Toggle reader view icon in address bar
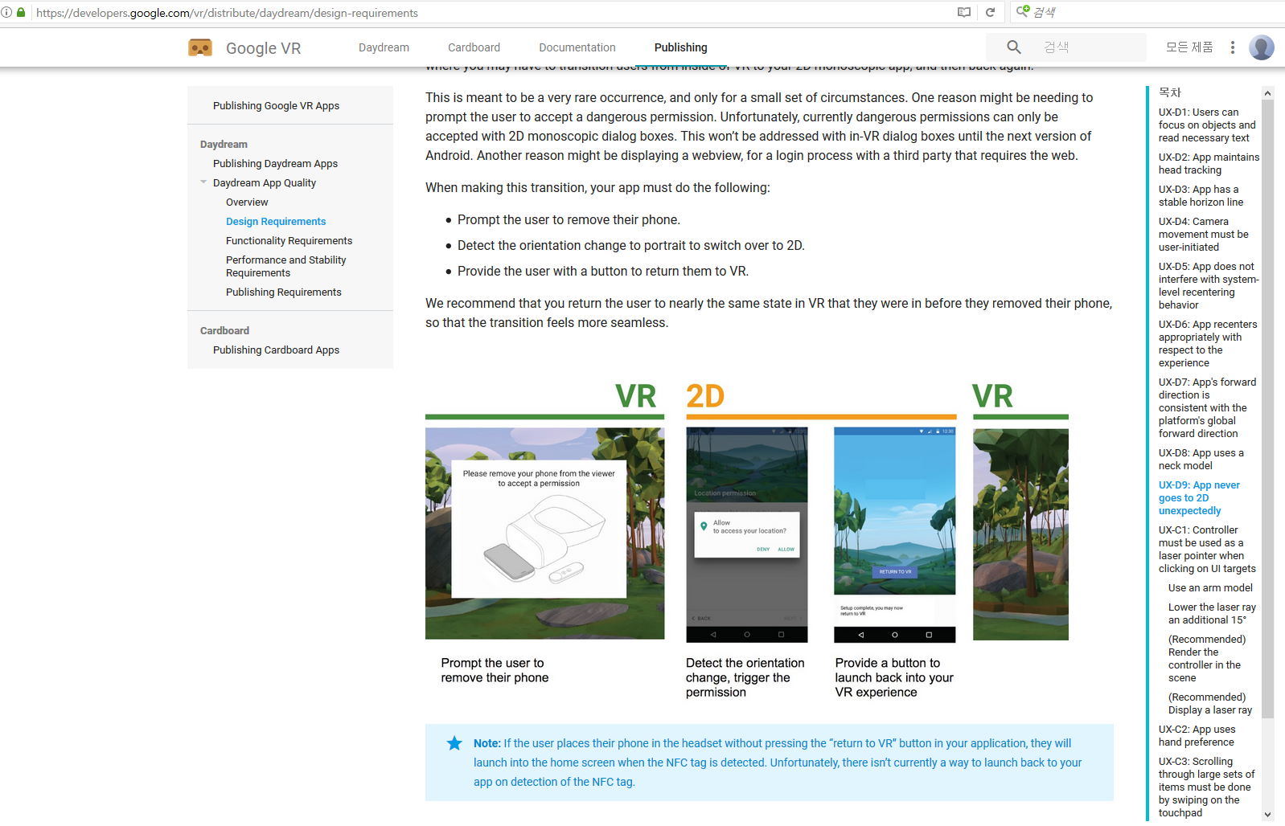The height and width of the screenshot is (826, 1285). coord(964,12)
